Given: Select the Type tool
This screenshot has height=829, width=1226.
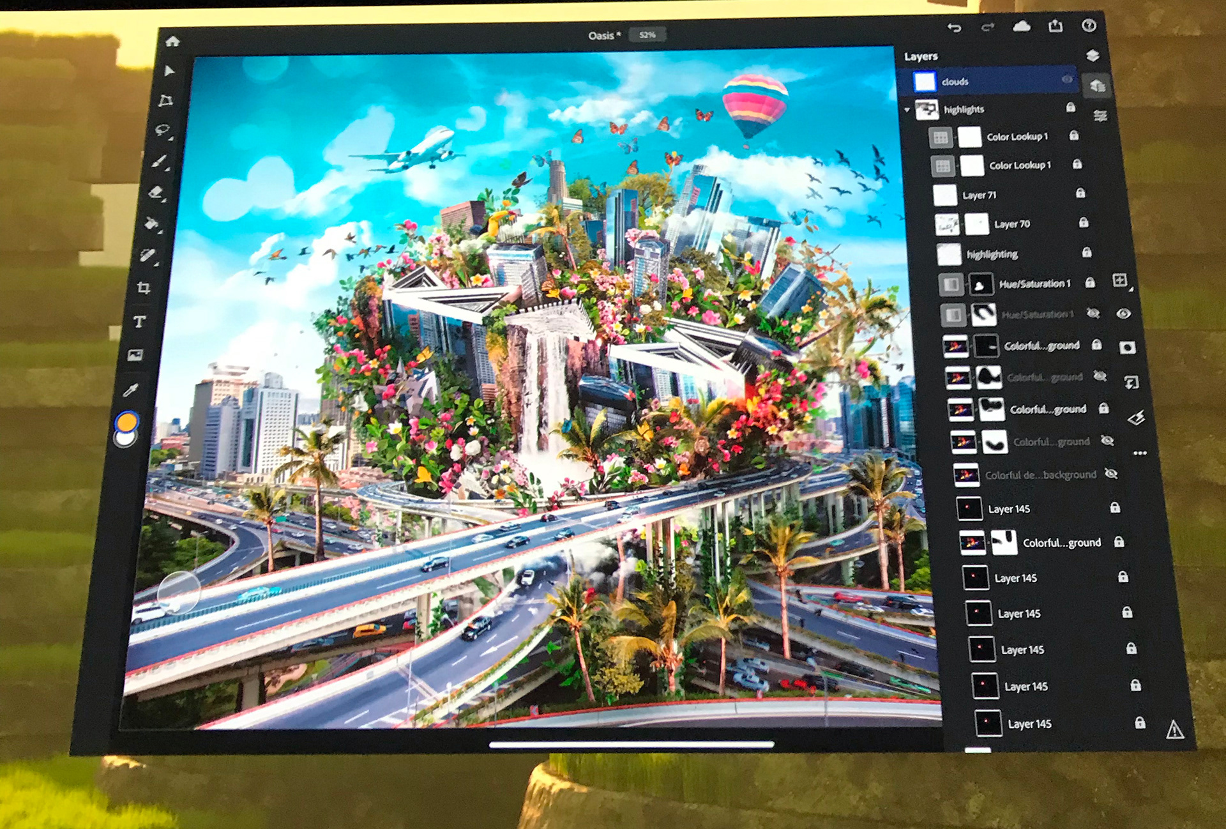Looking at the screenshot, I should point(139,322).
